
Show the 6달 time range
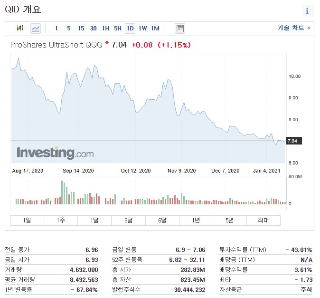coord(162,220)
